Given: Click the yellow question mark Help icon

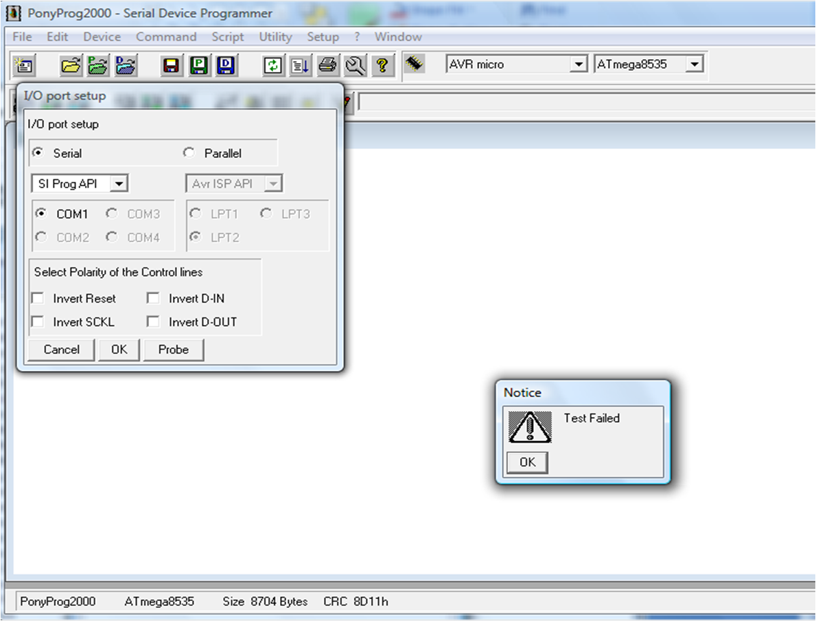Looking at the screenshot, I should 382,65.
